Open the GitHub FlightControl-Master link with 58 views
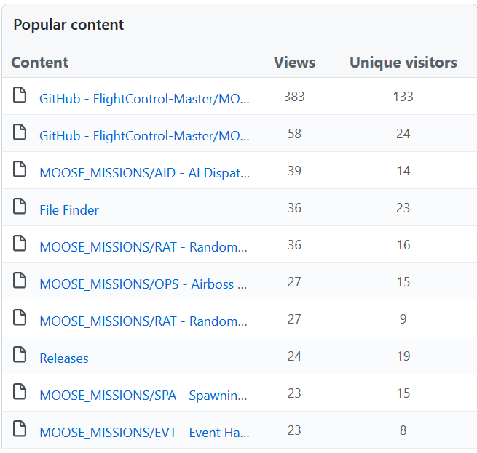Image resolution: width=477 pixels, height=453 pixels. pos(145,136)
